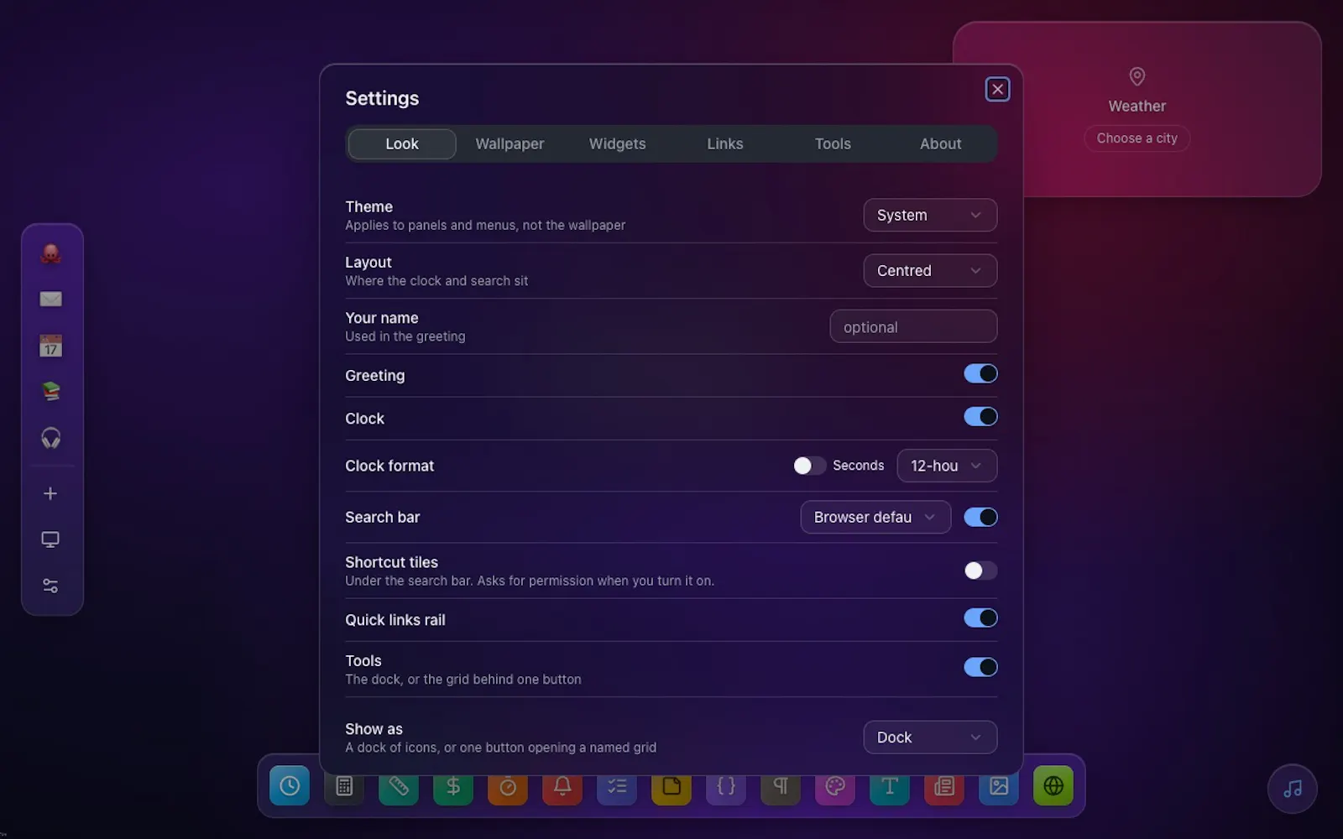The image size is (1343, 839).
Task: Open the clock tool in the dock
Action: 290,786
